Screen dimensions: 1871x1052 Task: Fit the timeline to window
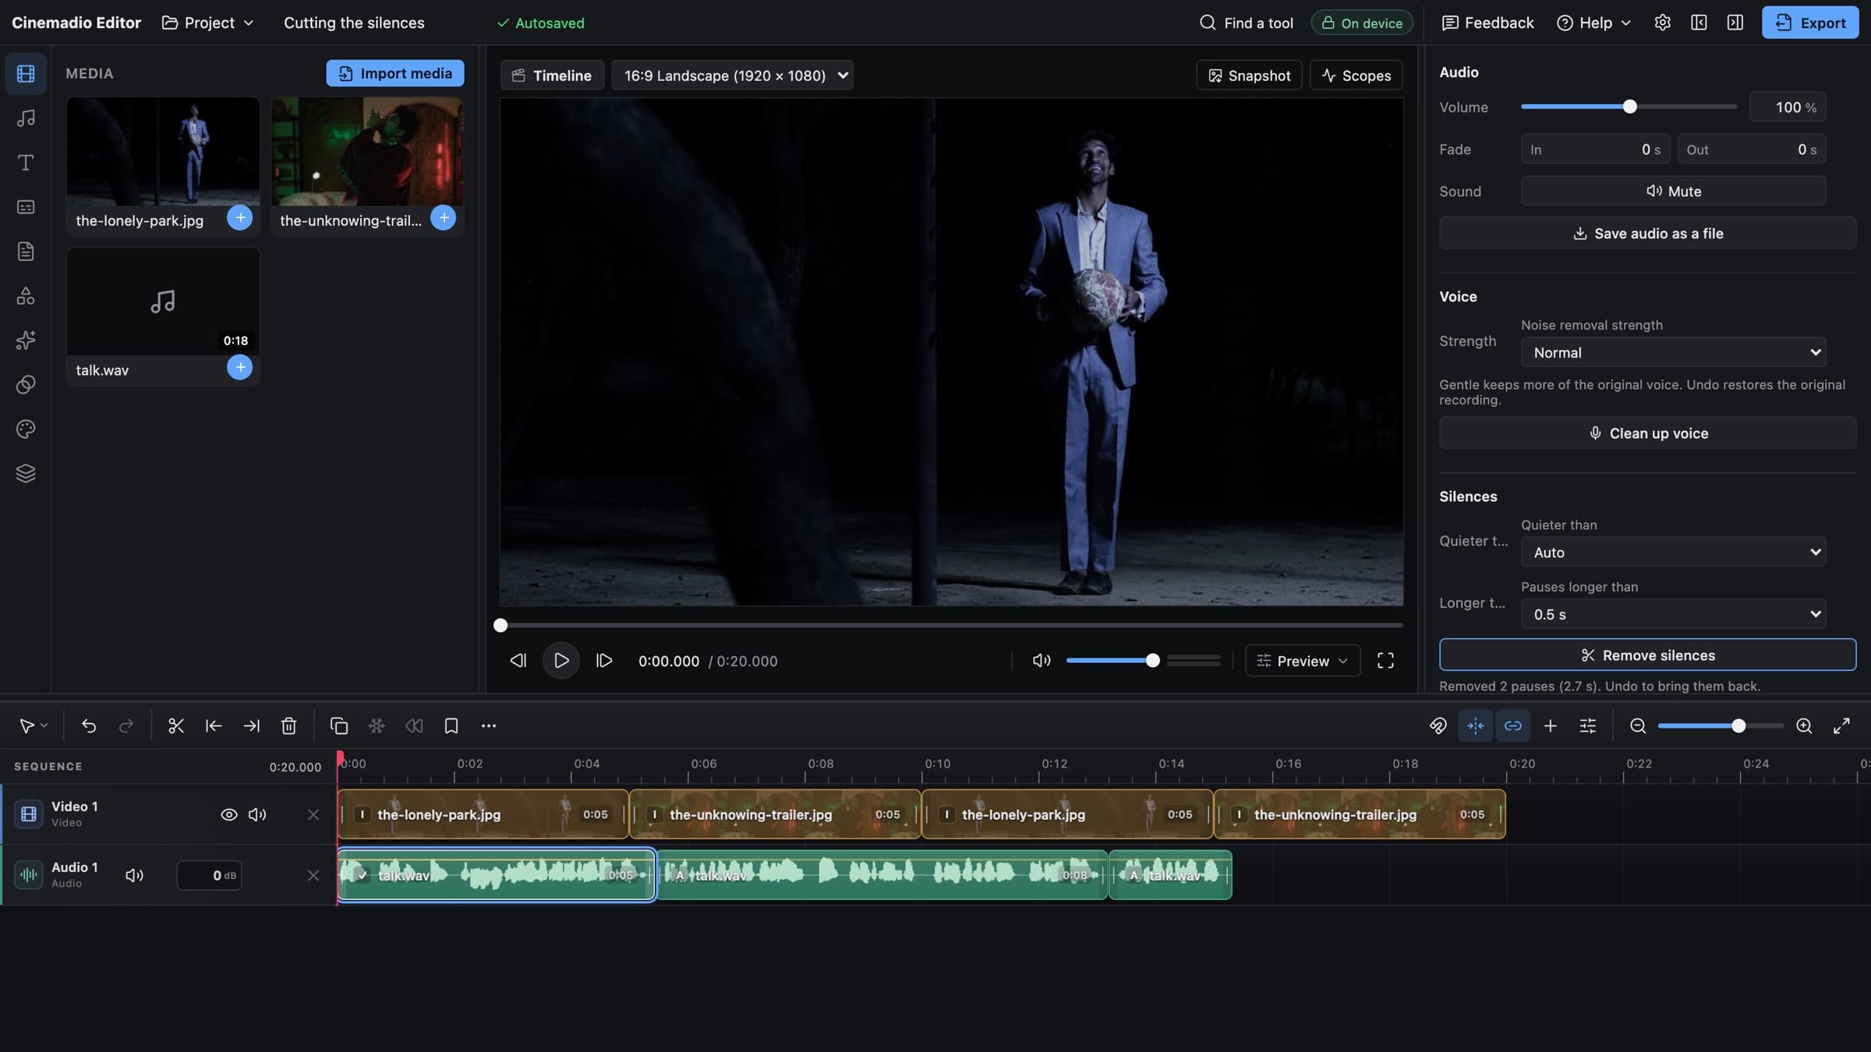pos(1841,726)
